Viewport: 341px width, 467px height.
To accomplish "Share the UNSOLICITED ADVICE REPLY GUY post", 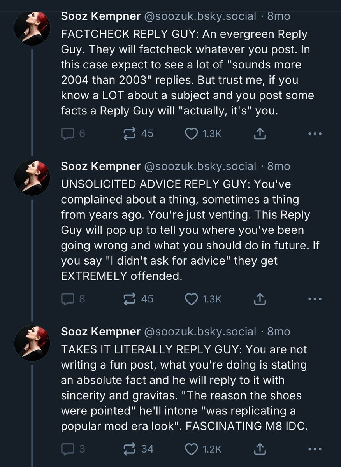I will tap(260, 299).
